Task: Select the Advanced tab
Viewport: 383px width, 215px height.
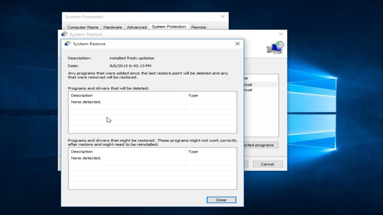Action: 137,27
